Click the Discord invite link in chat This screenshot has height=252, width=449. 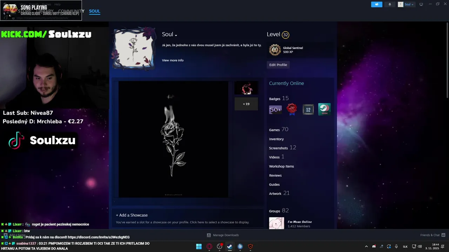point(99,237)
